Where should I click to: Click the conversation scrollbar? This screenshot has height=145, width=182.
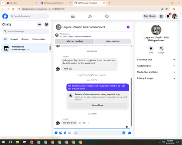click(131, 102)
